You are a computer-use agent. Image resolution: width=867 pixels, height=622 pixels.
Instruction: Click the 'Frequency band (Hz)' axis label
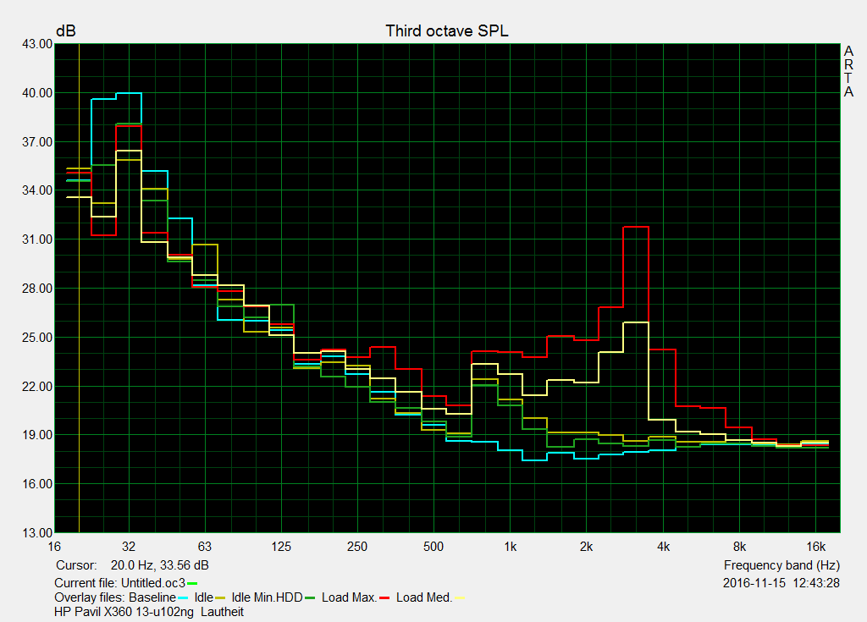[781, 565]
